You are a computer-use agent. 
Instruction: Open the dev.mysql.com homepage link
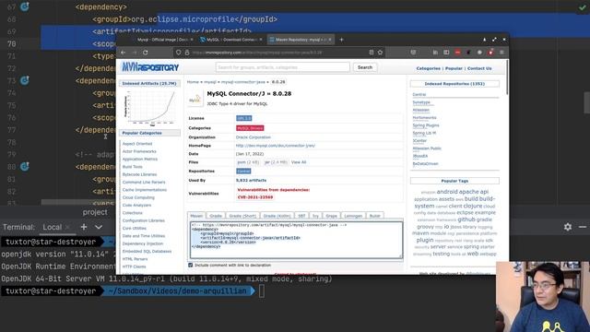click(276, 146)
